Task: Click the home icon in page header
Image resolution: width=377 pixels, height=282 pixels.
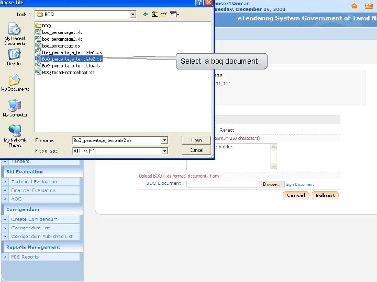Action: click(x=354, y=6)
